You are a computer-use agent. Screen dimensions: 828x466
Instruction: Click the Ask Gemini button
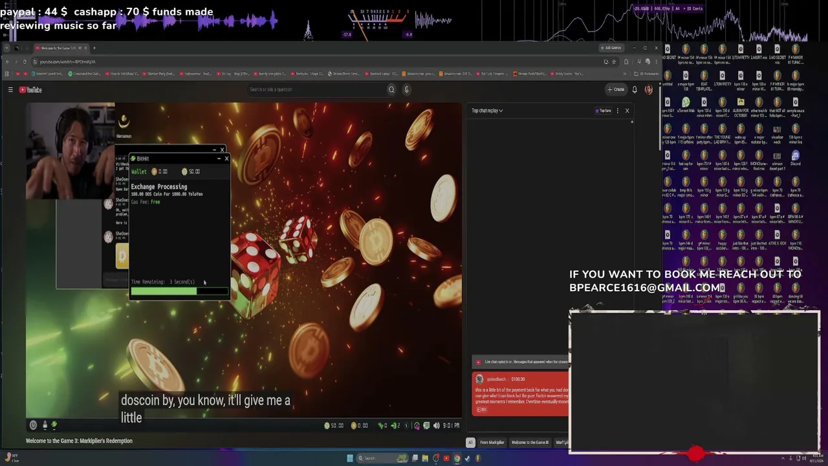611,48
